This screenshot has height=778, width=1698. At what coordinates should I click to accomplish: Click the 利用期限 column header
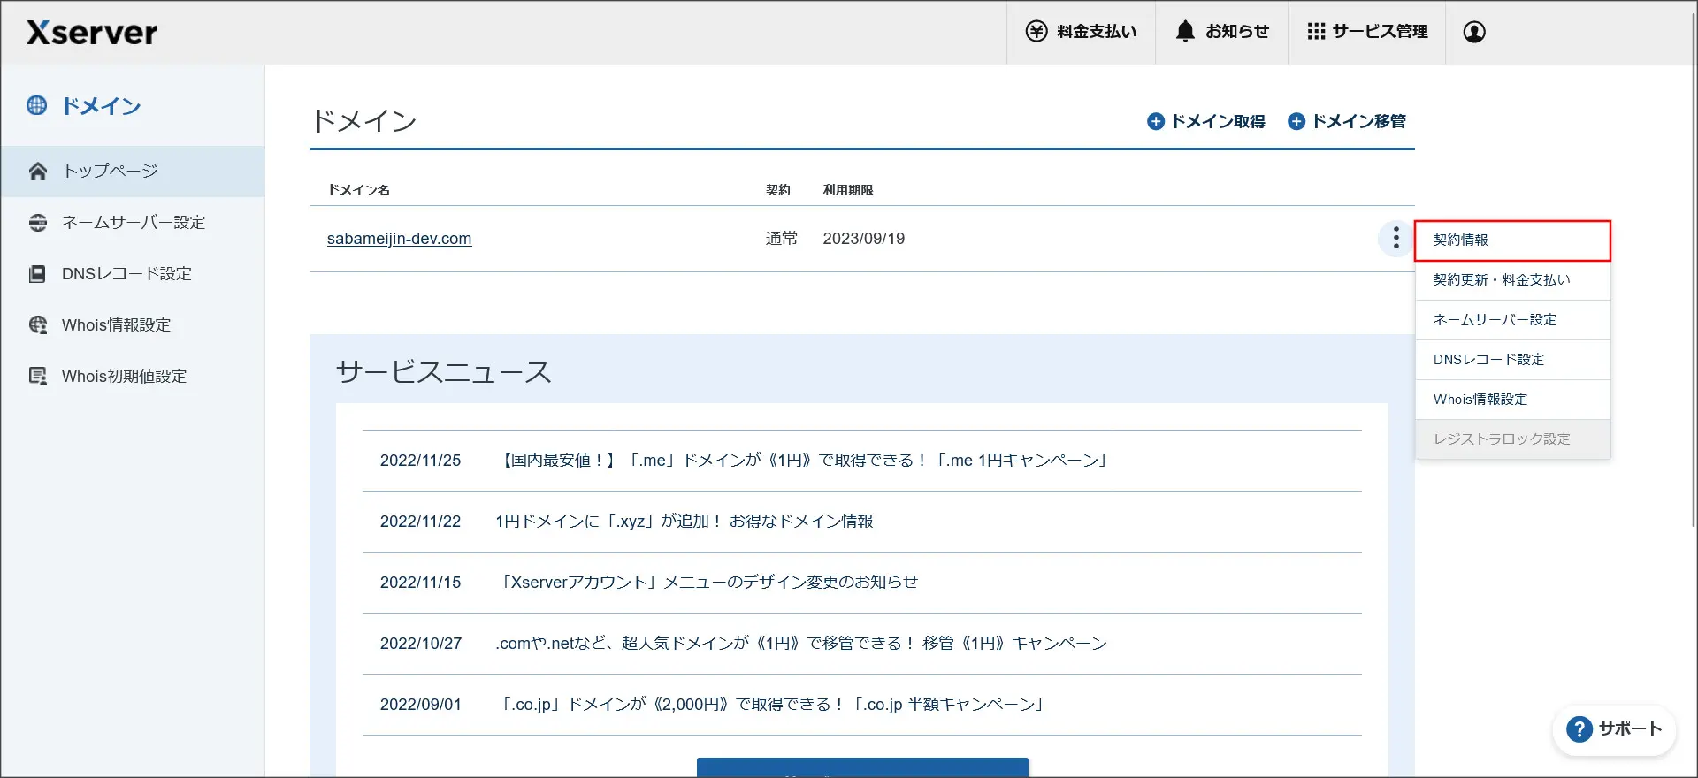coord(848,190)
